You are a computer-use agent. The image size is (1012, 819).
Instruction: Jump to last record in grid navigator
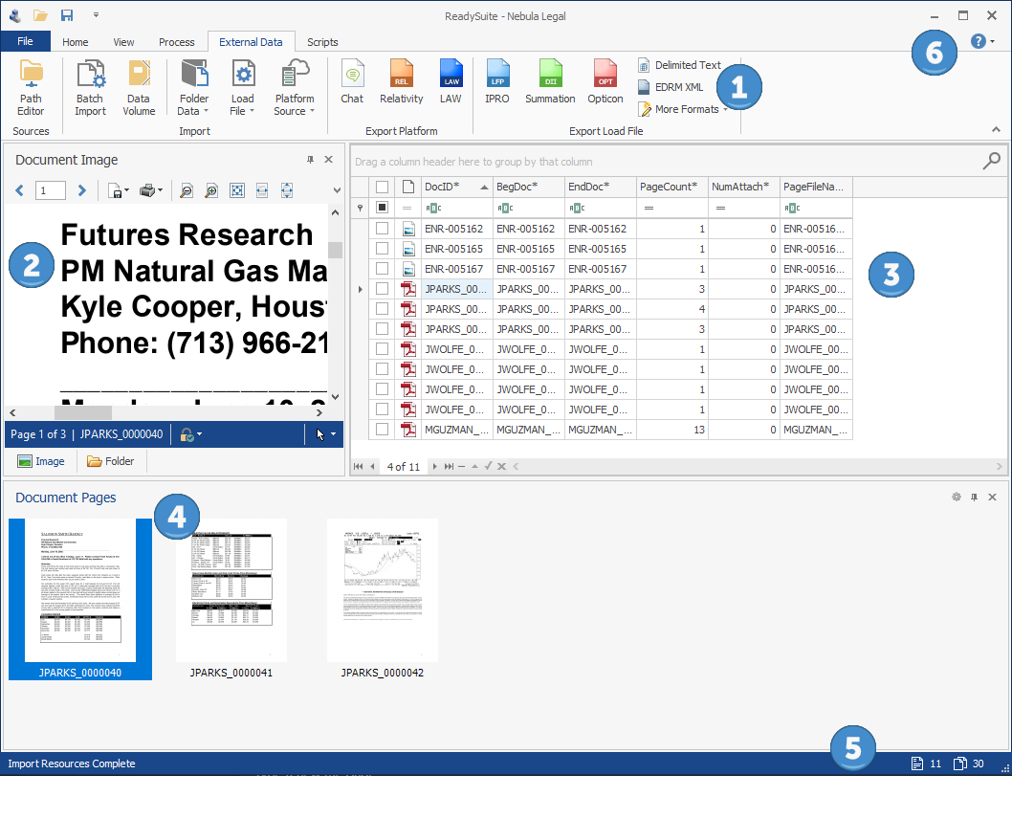pos(449,466)
